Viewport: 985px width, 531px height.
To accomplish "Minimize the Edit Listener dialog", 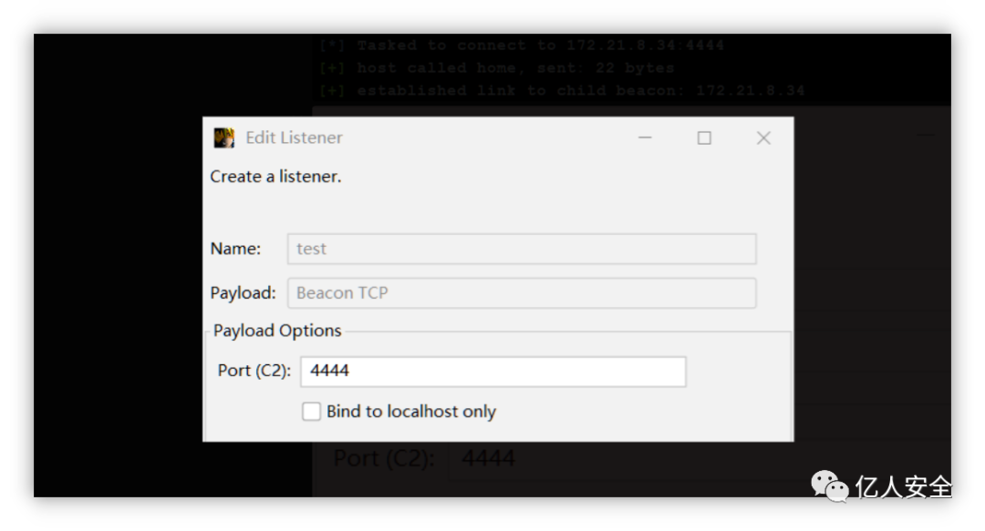I will tap(645, 138).
